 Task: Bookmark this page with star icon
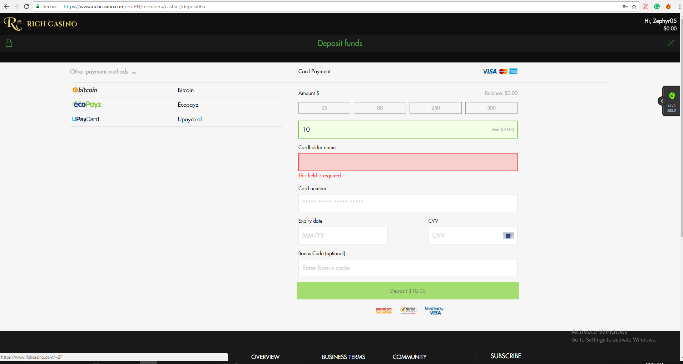point(634,6)
